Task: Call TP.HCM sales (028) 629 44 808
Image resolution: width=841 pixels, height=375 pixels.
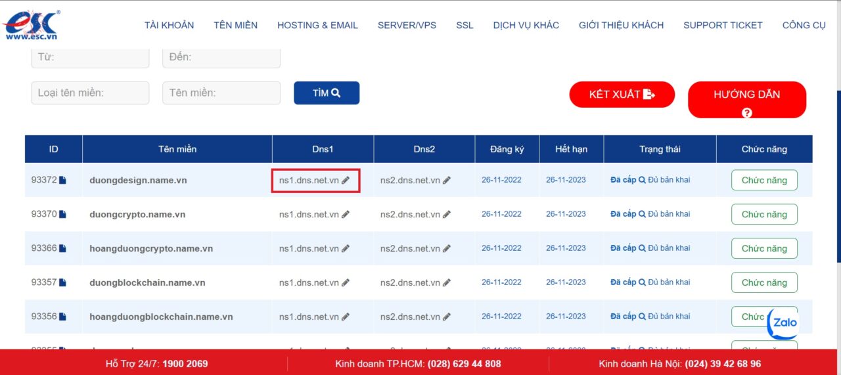Action: (x=465, y=364)
